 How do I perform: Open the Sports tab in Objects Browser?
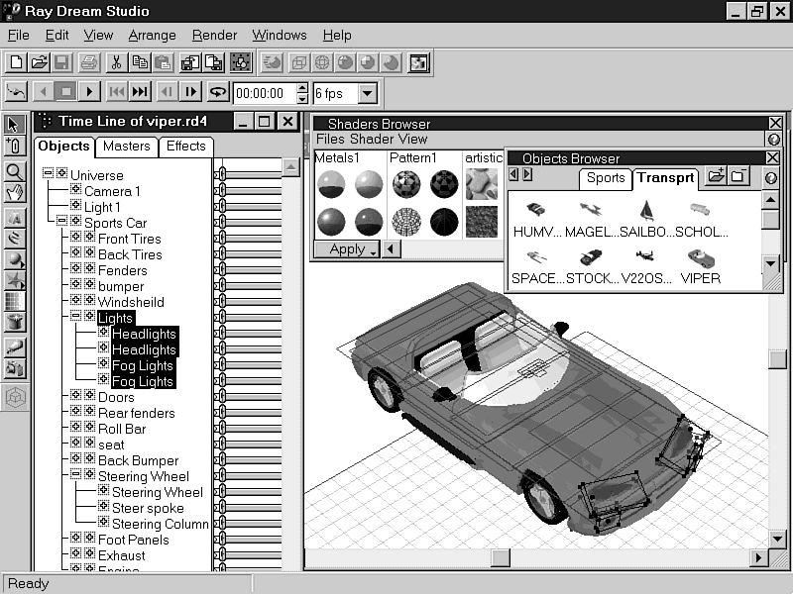[605, 178]
